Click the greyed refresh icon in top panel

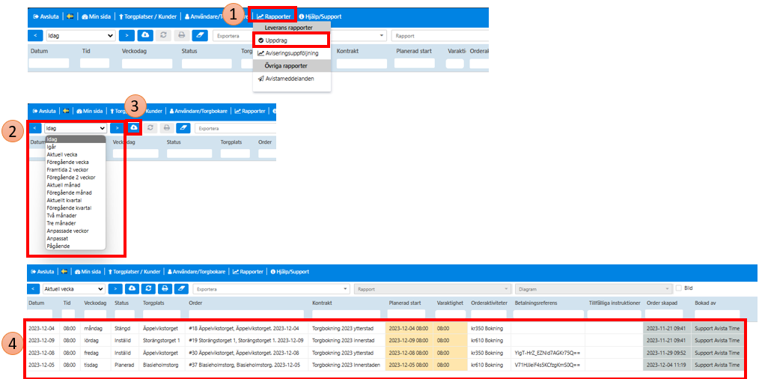tap(164, 35)
